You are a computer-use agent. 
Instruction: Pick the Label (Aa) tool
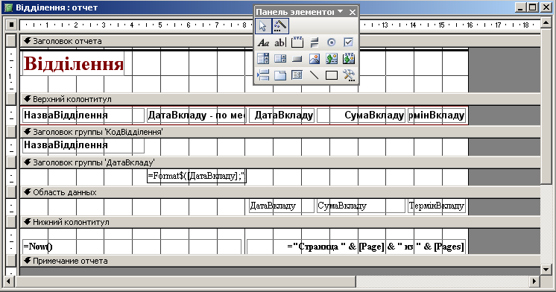[x=263, y=42]
